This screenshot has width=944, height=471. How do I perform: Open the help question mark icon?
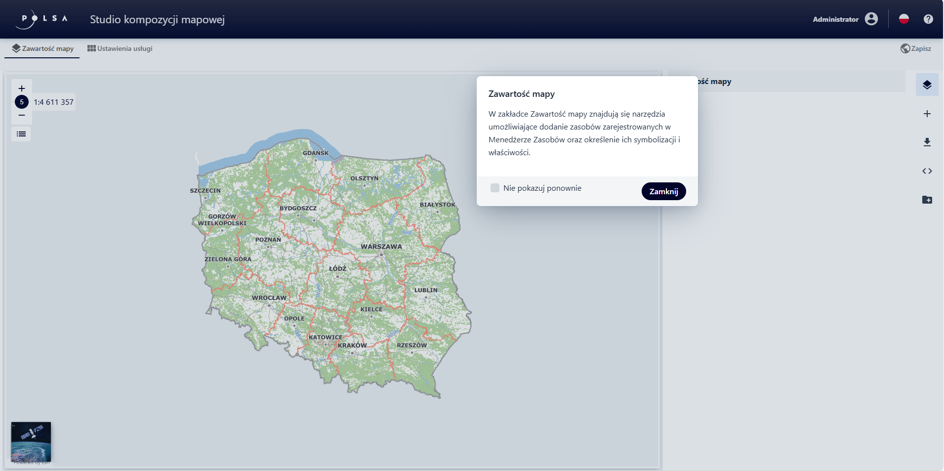pyautogui.click(x=928, y=19)
